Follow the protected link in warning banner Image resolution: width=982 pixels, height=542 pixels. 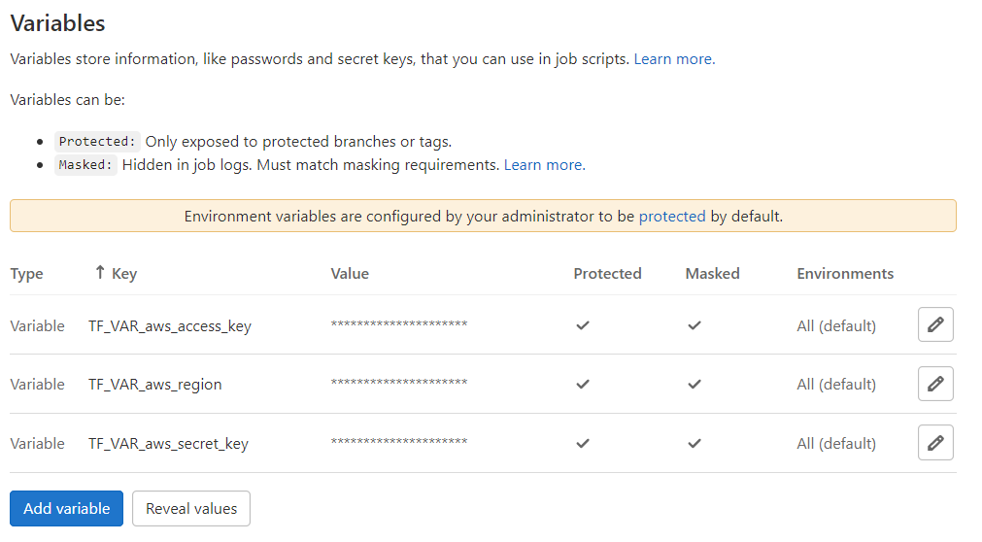pyautogui.click(x=672, y=217)
